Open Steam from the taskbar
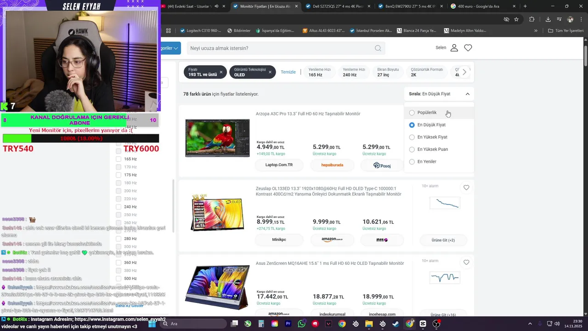The width and height of the screenshot is (588, 331). (x=396, y=324)
